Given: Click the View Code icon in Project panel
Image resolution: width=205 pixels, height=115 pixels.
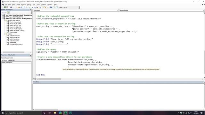Looking at the screenshot, I should [3, 12].
